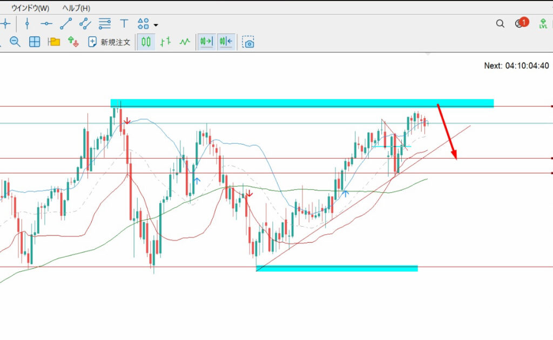Click the 新規注文 new order button
553x340 pixels.
tap(110, 42)
